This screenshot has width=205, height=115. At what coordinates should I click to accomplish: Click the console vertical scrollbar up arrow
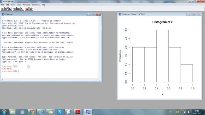[100, 17]
